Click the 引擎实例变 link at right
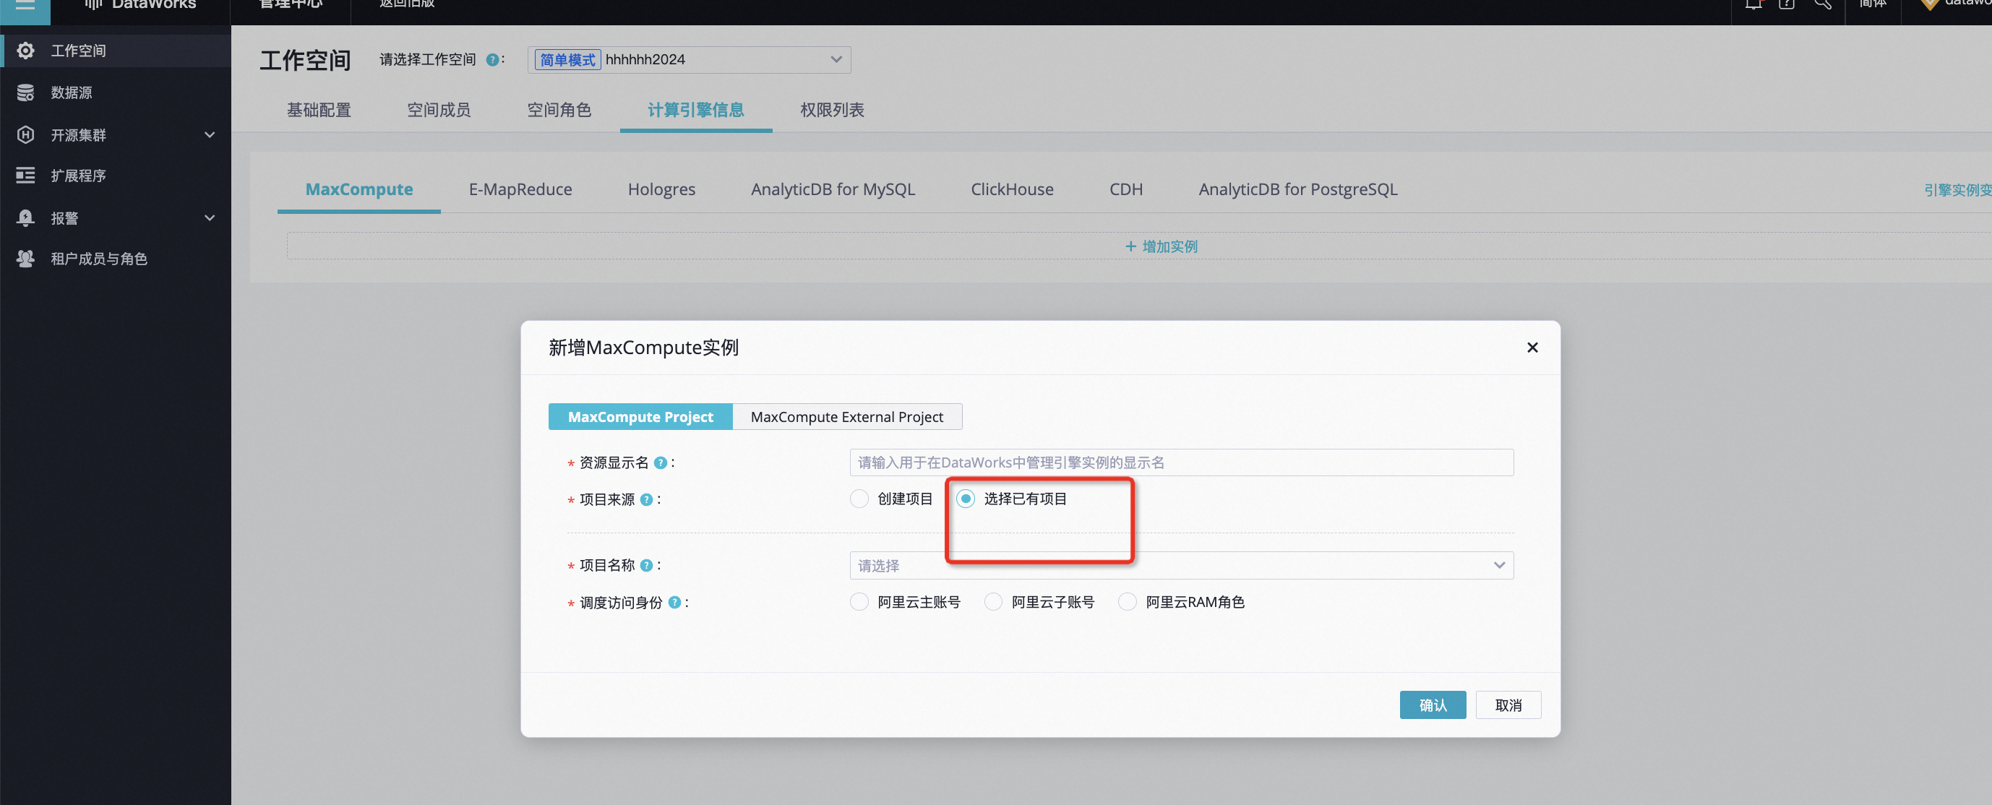This screenshot has width=1992, height=805. 1957,190
